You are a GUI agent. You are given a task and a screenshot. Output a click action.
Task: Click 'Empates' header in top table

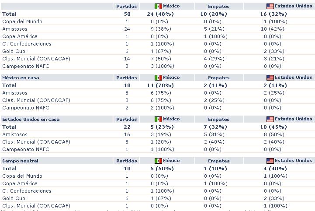coord(218,7)
